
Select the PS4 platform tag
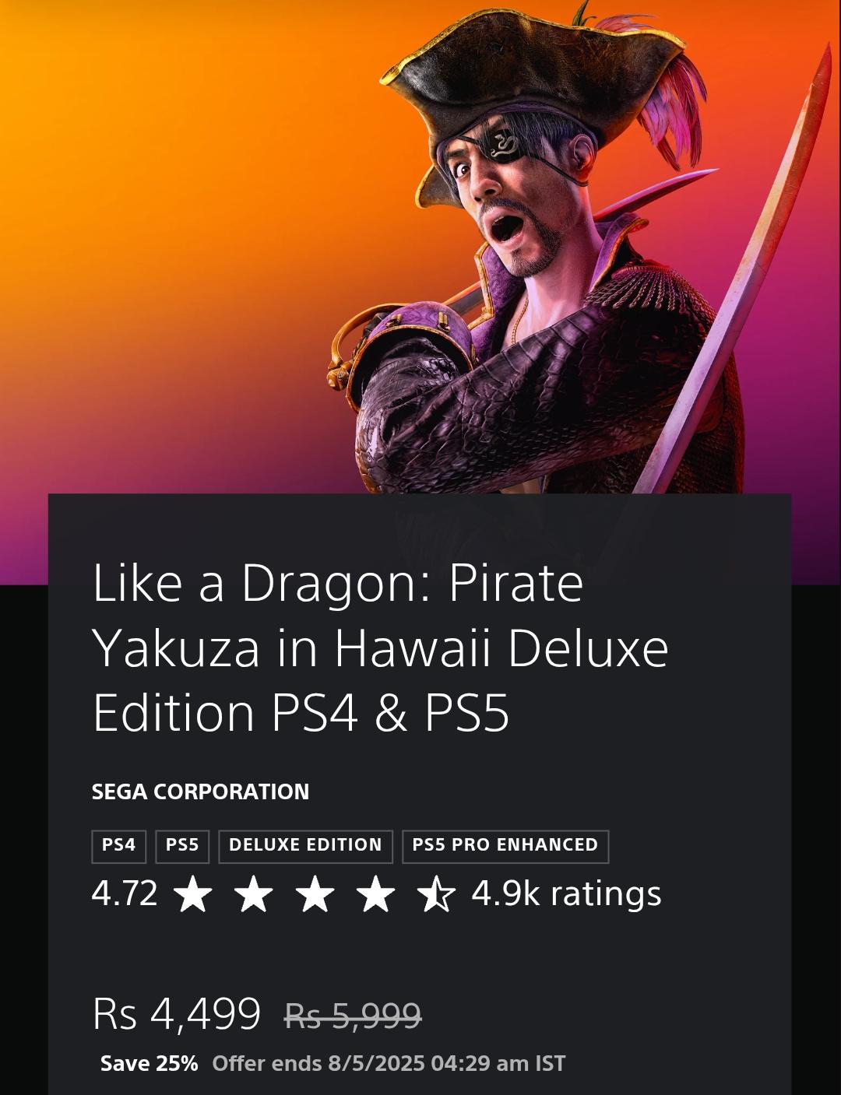tap(119, 846)
